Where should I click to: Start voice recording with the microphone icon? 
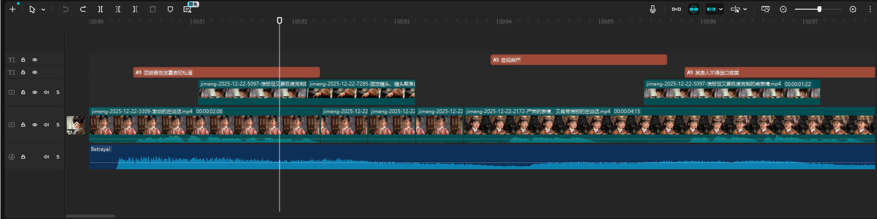(x=653, y=9)
